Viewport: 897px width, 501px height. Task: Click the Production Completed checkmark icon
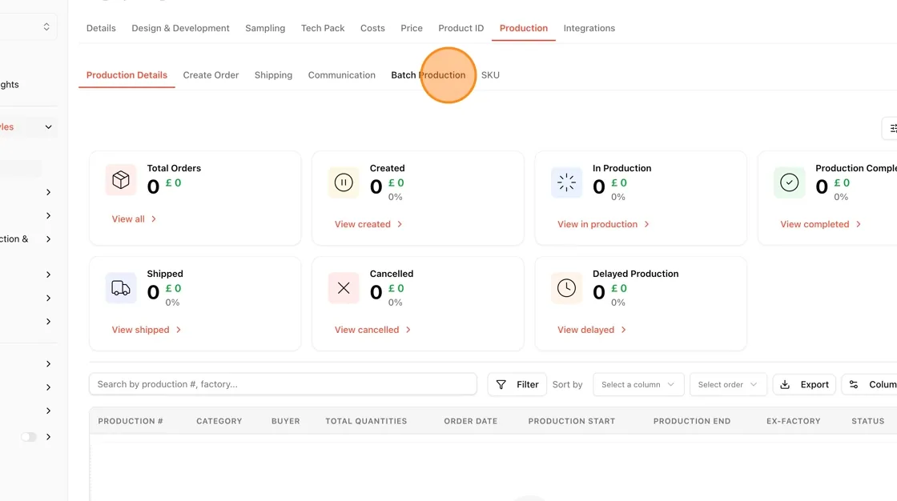[789, 182]
